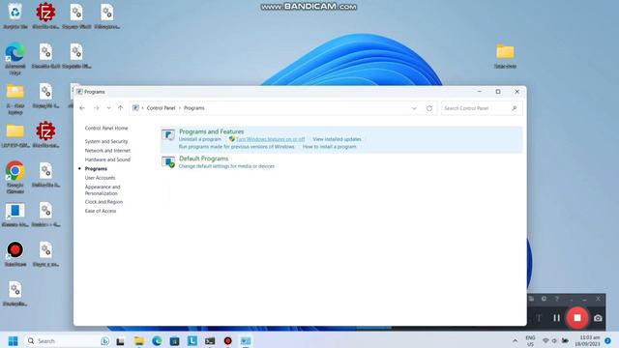Image resolution: width=619 pixels, height=348 pixels.
Task: Click View installed updates
Action: click(x=337, y=139)
